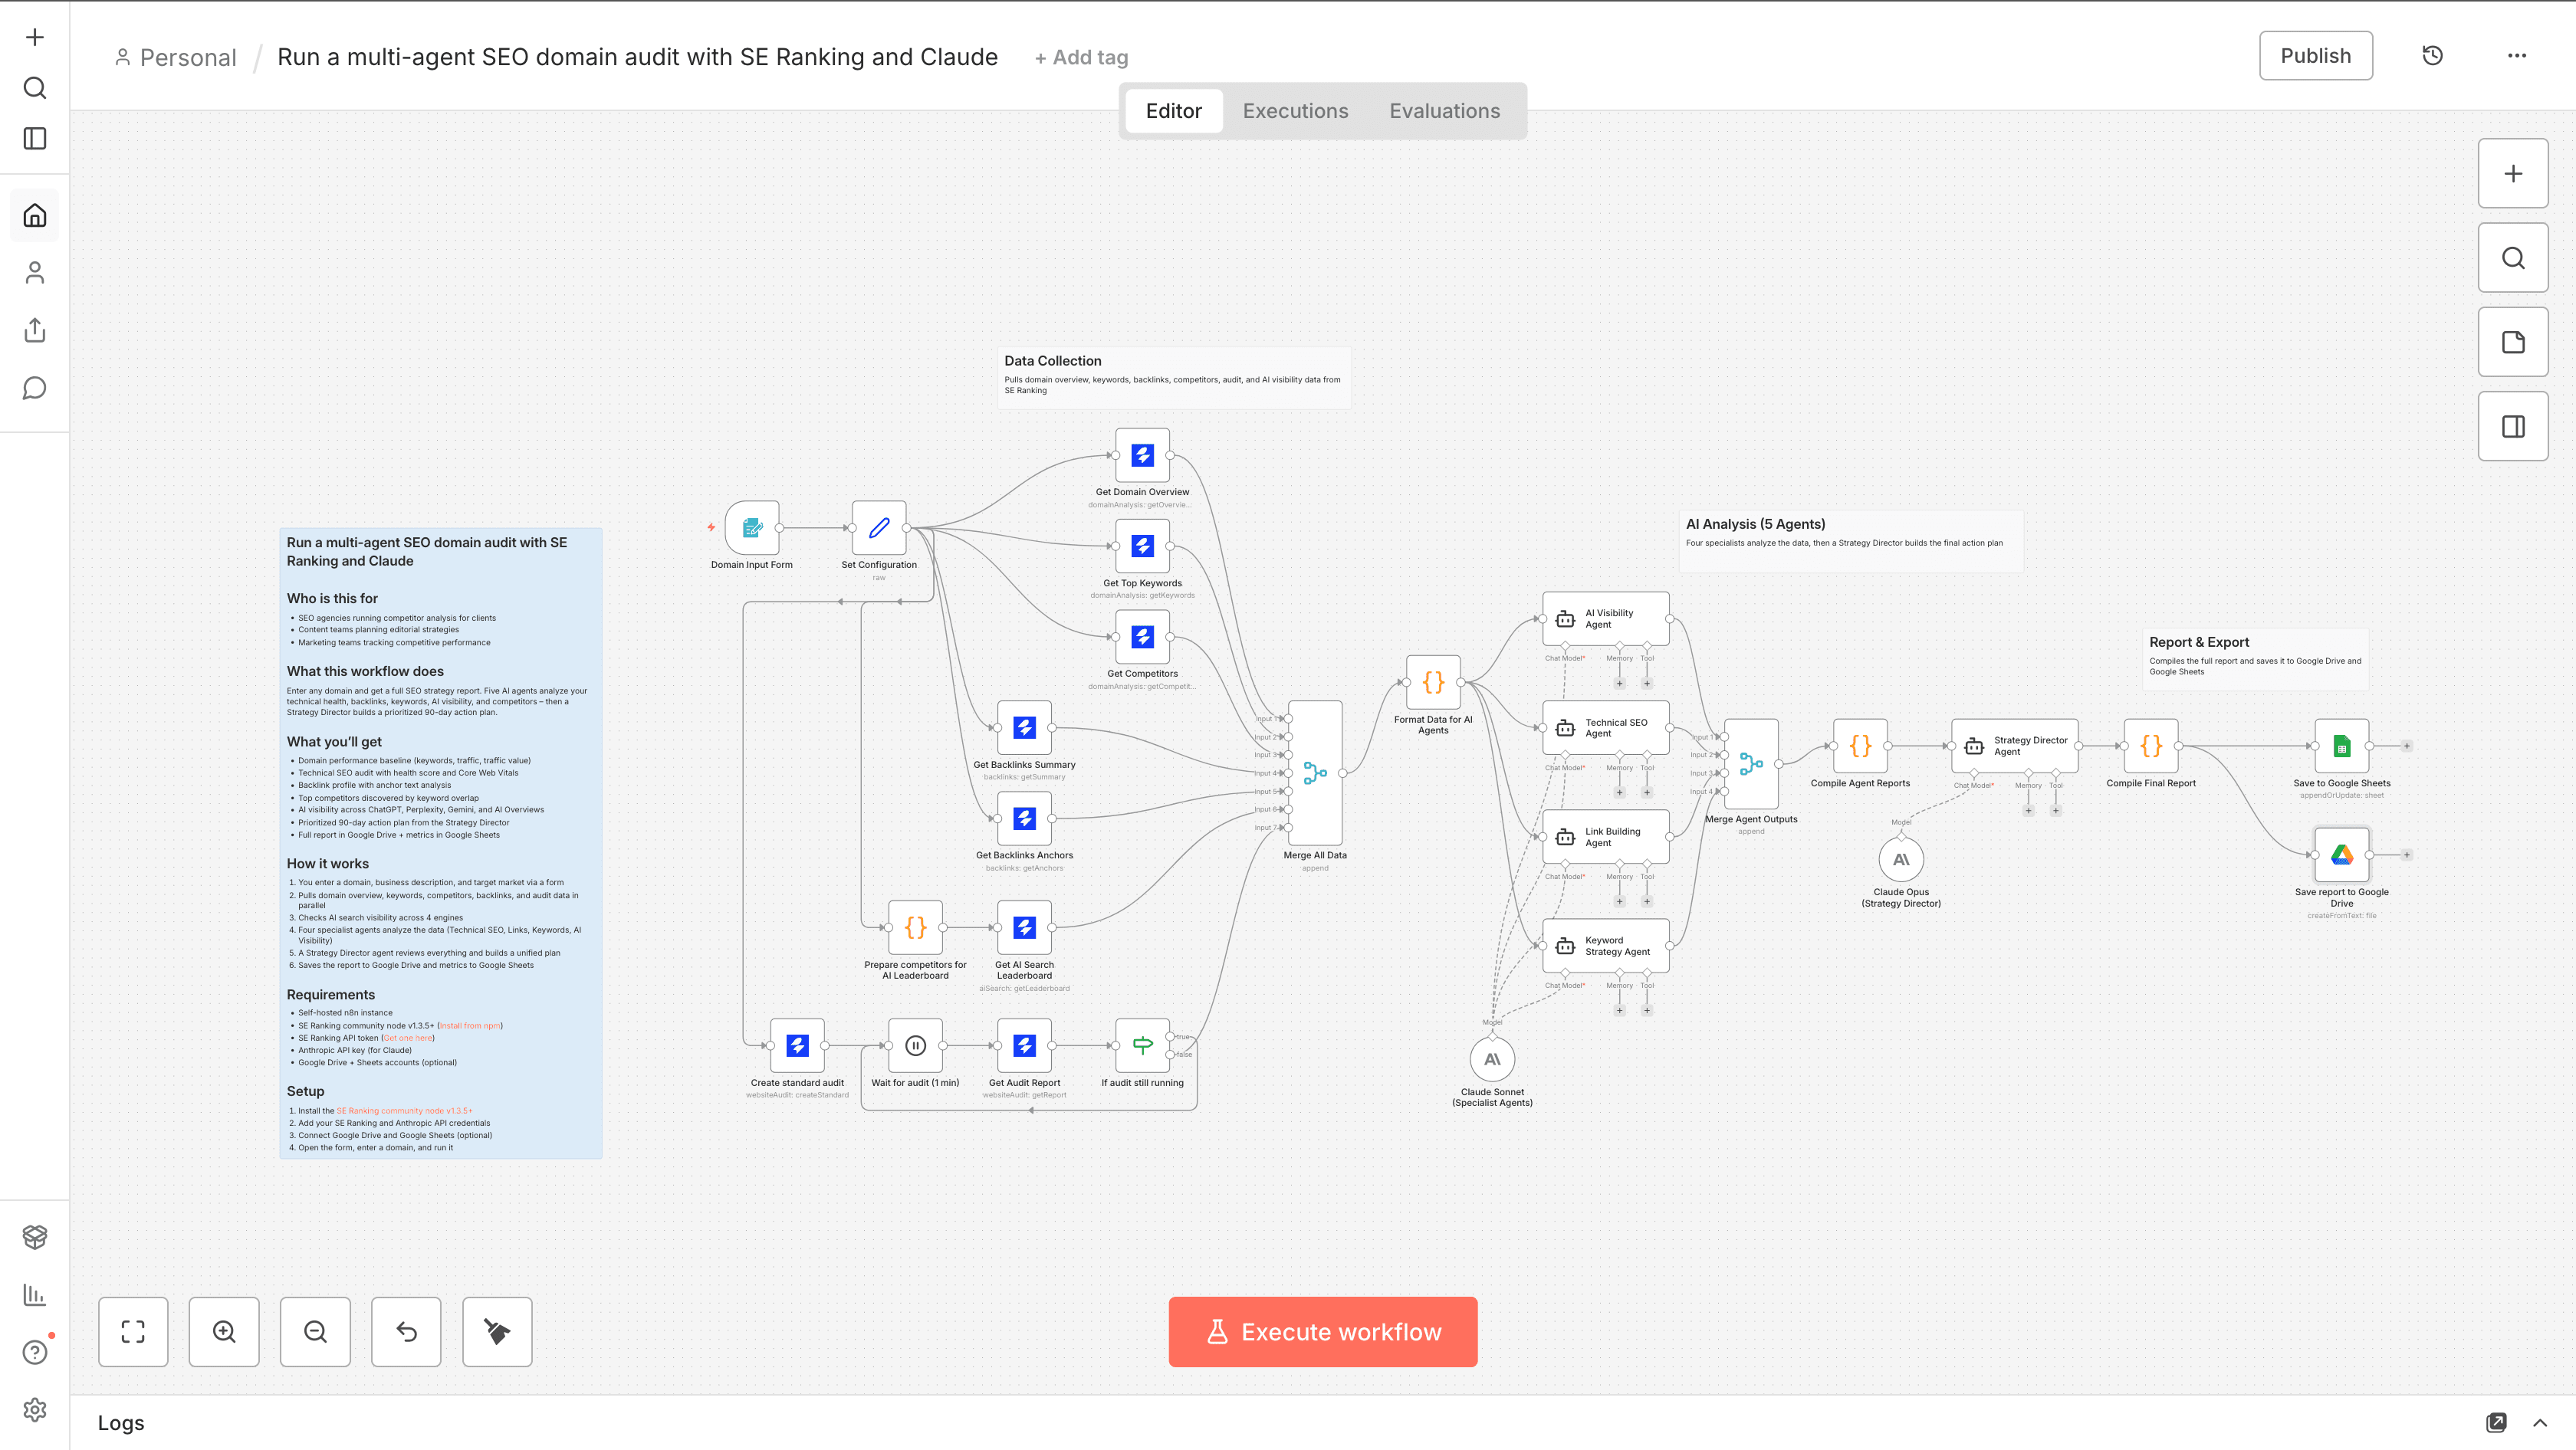Image resolution: width=2576 pixels, height=1450 pixels.
Task: Pop out the Logs panel
Action: [2496, 1422]
